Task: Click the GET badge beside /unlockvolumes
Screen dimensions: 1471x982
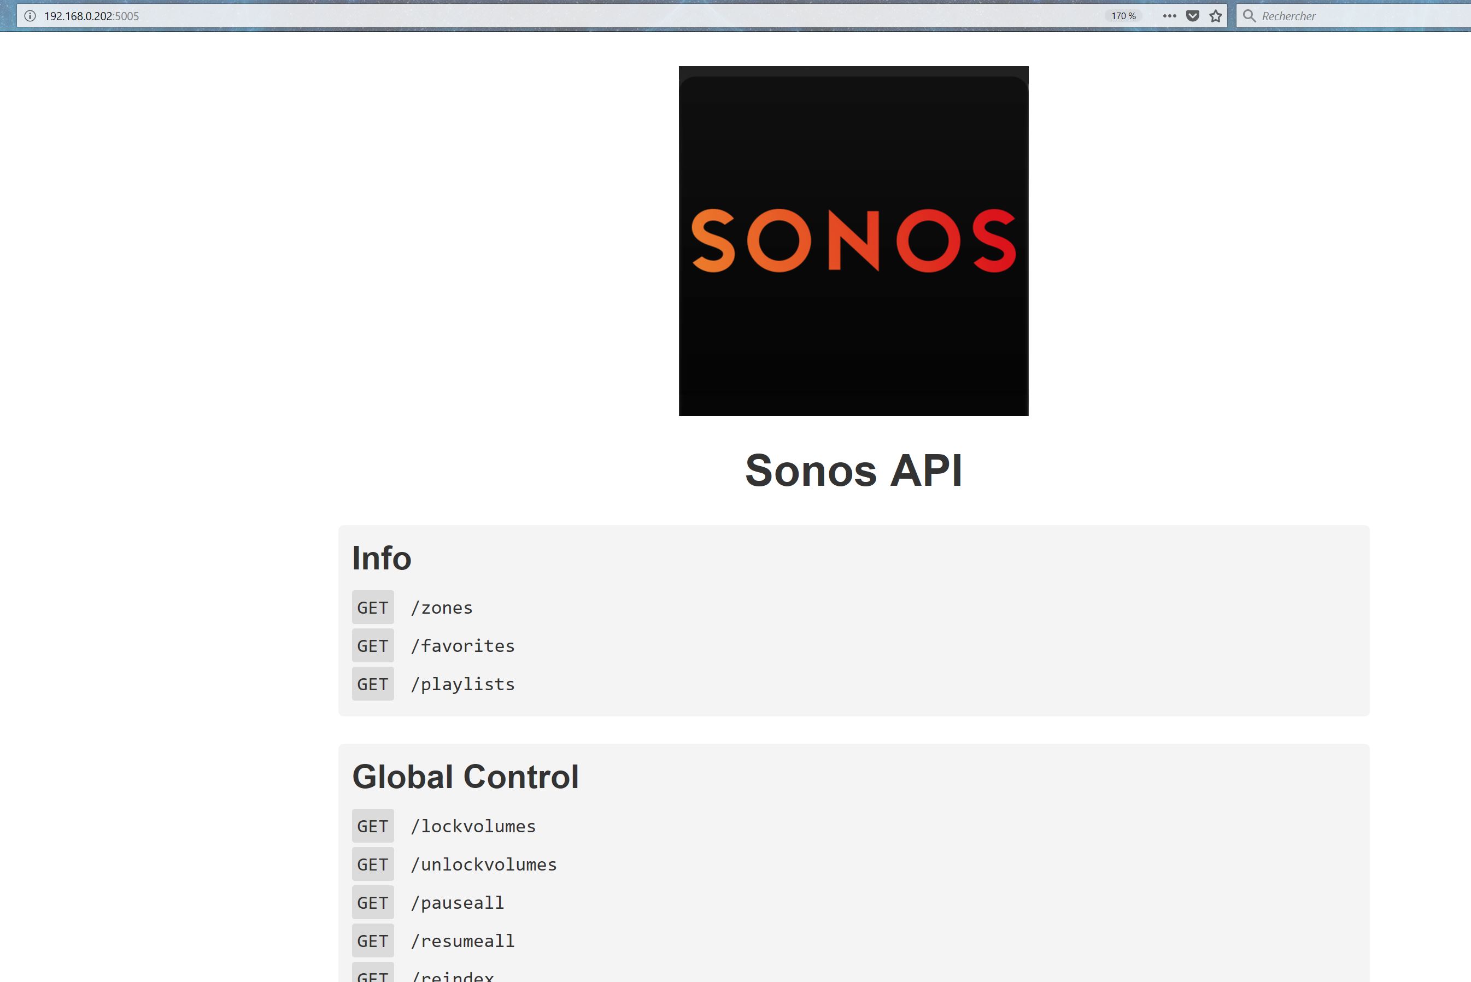Action: pos(373,865)
